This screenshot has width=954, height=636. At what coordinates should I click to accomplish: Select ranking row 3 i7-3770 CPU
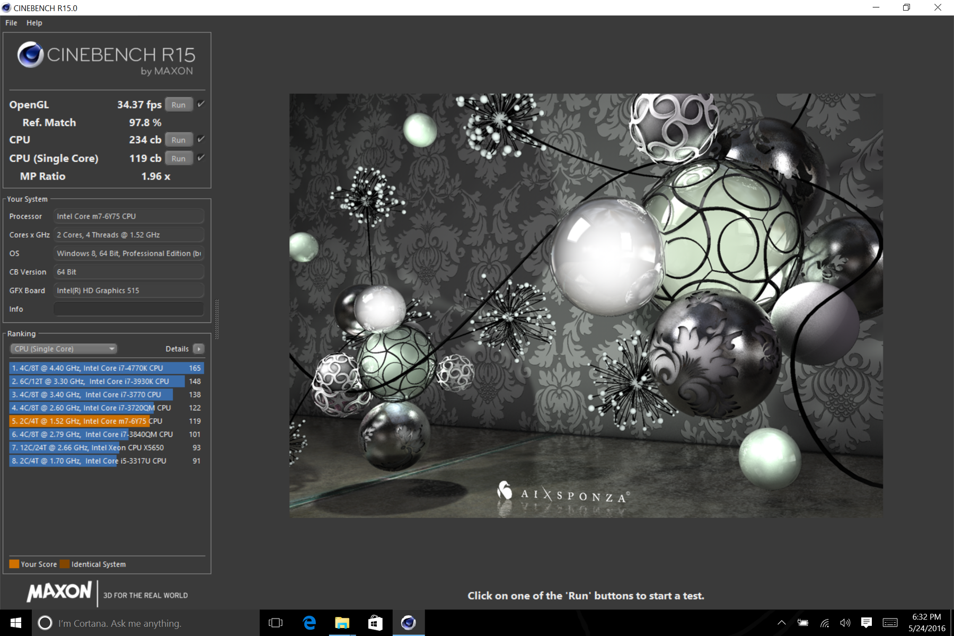107,394
